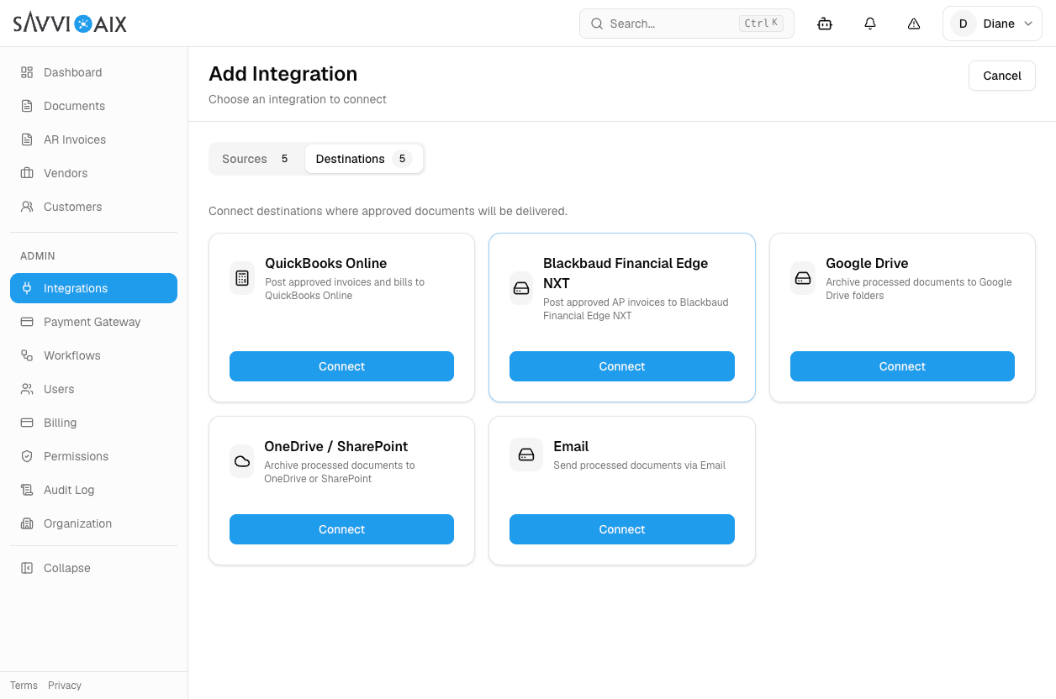1056x699 pixels.
Task: Connect OneDrive / SharePoint
Action: click(x=341, y=529)
